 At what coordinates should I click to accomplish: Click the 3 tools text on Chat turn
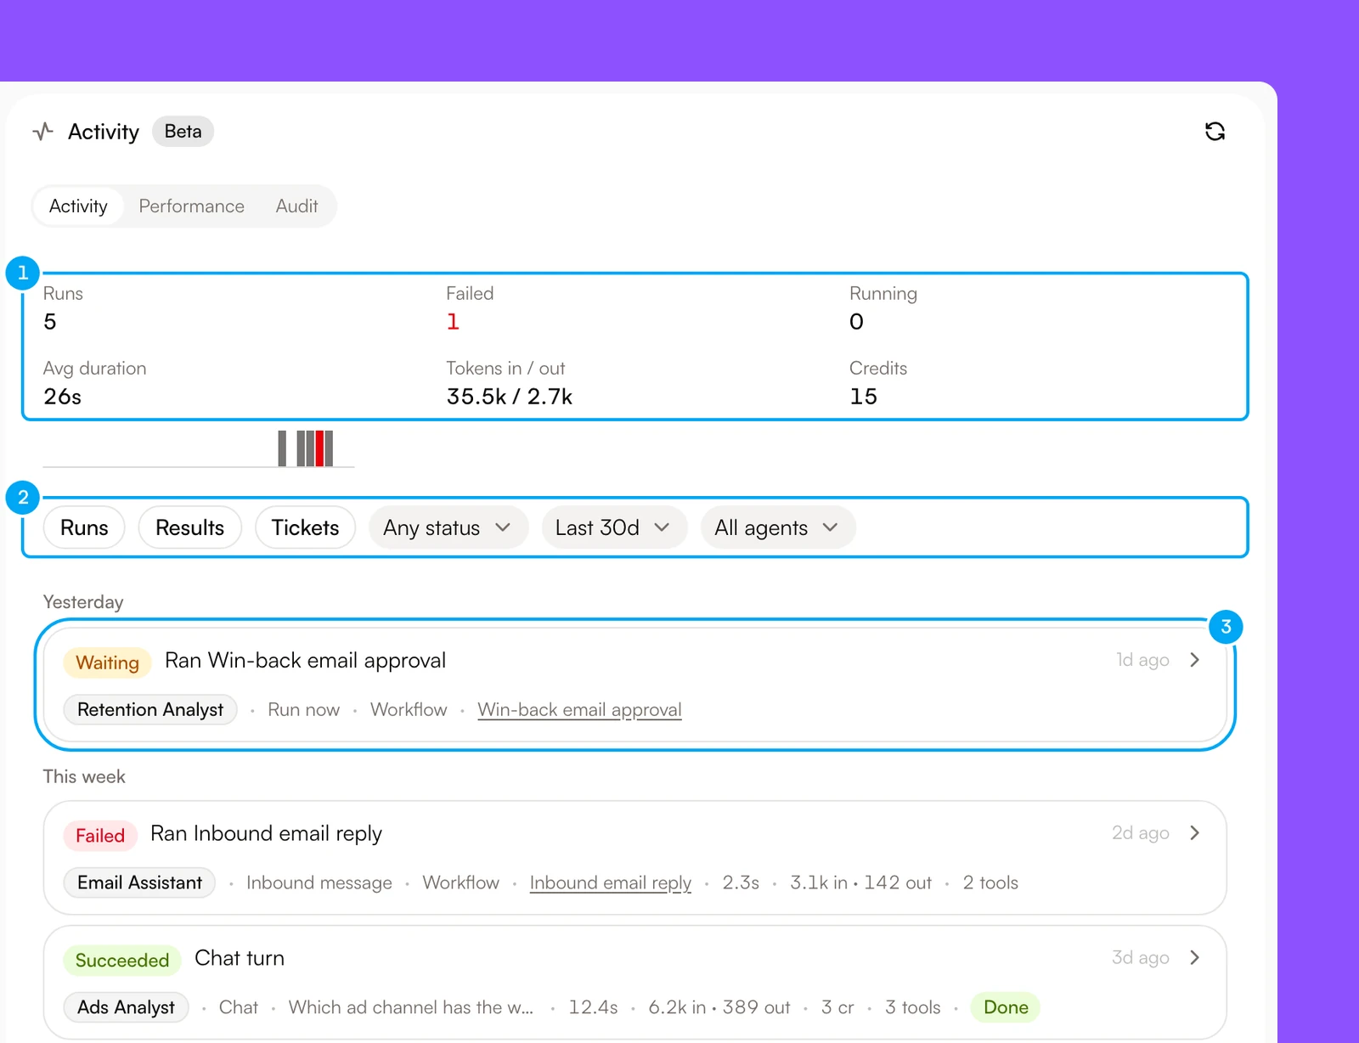coord(913,1007)
